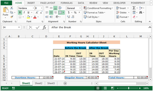
Task: Click the Insert Function fx icon
Action: click(44, 27)
